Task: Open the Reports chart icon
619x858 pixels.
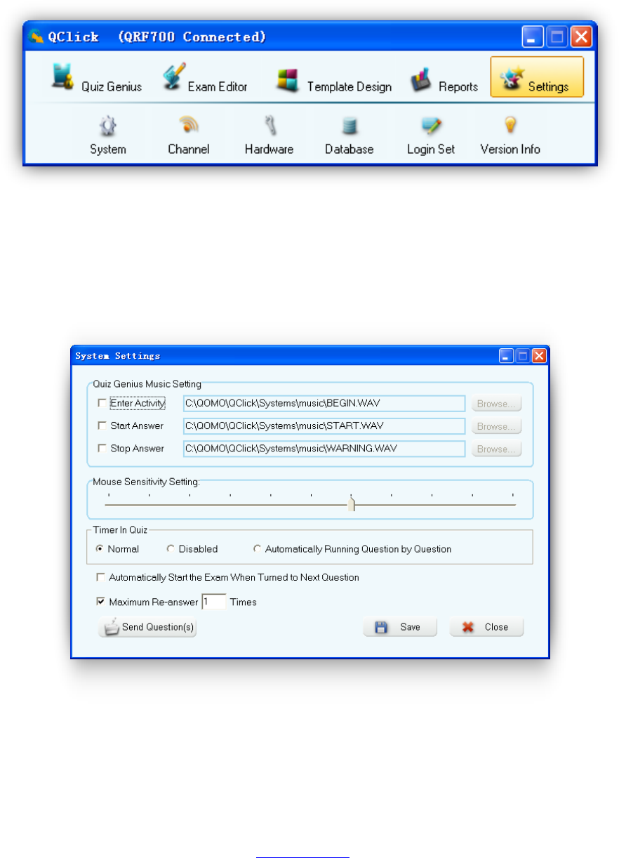Action: pos(422,79)
